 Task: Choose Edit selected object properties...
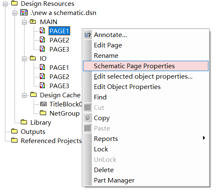[x=143, y=77]
